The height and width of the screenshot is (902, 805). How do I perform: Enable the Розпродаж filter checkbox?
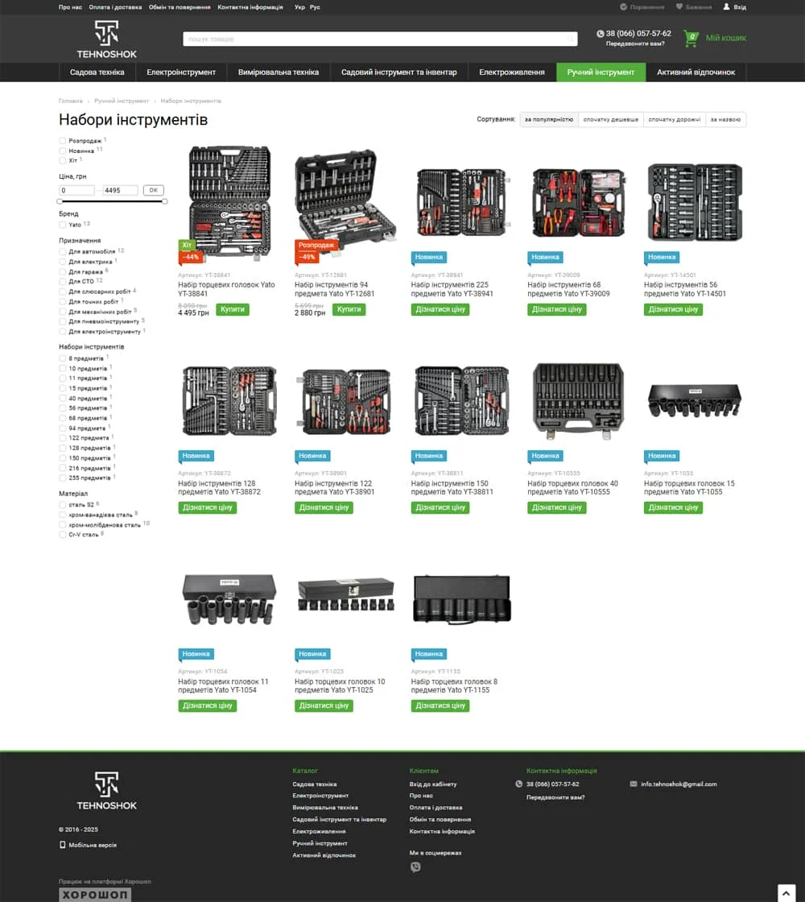coord(63,141)
